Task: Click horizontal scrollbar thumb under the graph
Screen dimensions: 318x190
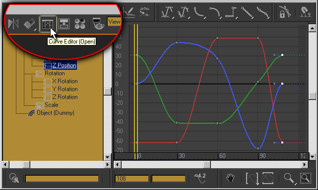Action: 207,164
